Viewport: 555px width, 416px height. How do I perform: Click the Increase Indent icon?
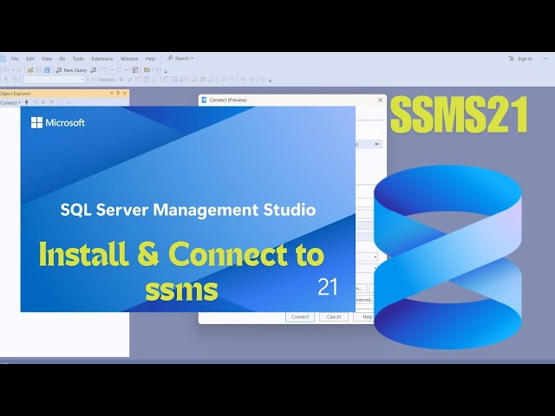click(251, 80)
